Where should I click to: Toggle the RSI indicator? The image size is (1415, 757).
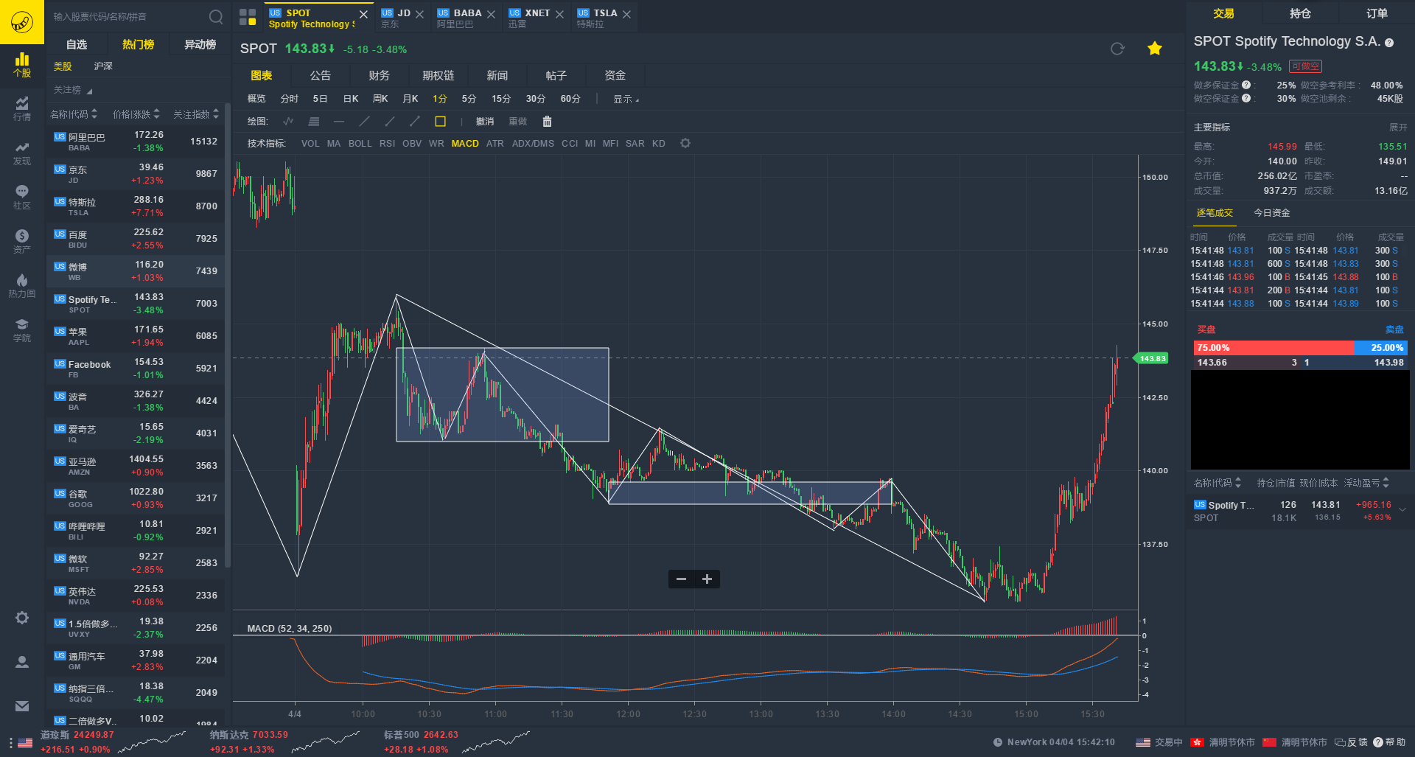point(387,144)
